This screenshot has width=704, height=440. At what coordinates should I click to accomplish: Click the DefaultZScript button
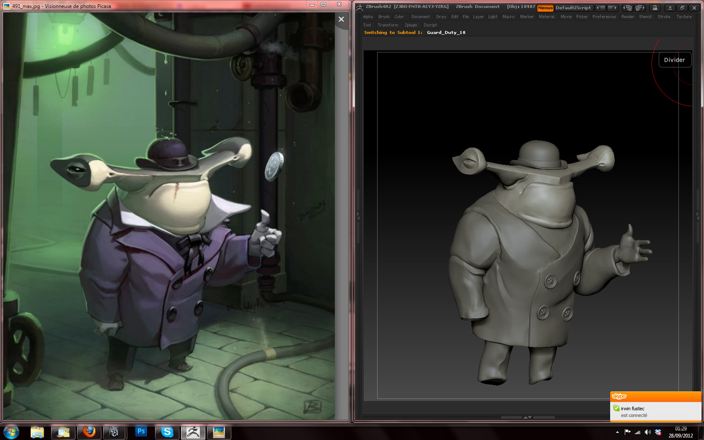click(573, 8)
